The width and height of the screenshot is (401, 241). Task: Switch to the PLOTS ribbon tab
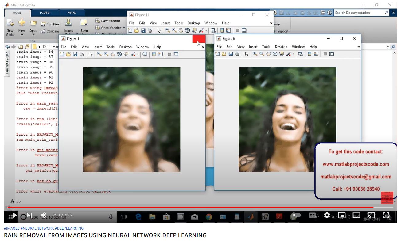(x=45, y=13)
